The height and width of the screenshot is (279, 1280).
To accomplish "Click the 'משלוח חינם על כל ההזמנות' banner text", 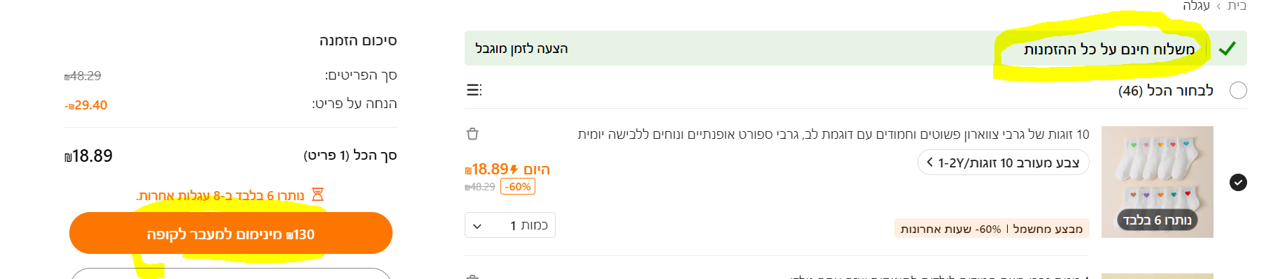I will (x=1109, y=49).
